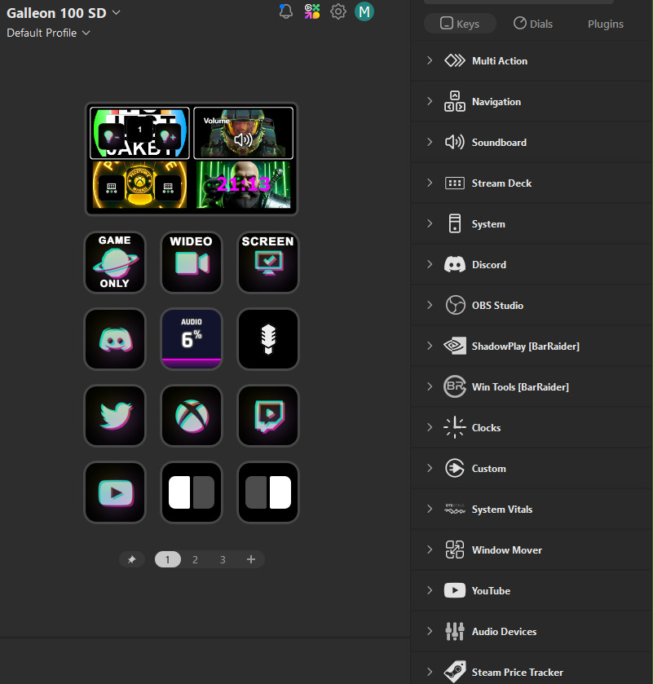Switch to the Dials tab
Screen dimensions: 653x684
coord(532,24)
